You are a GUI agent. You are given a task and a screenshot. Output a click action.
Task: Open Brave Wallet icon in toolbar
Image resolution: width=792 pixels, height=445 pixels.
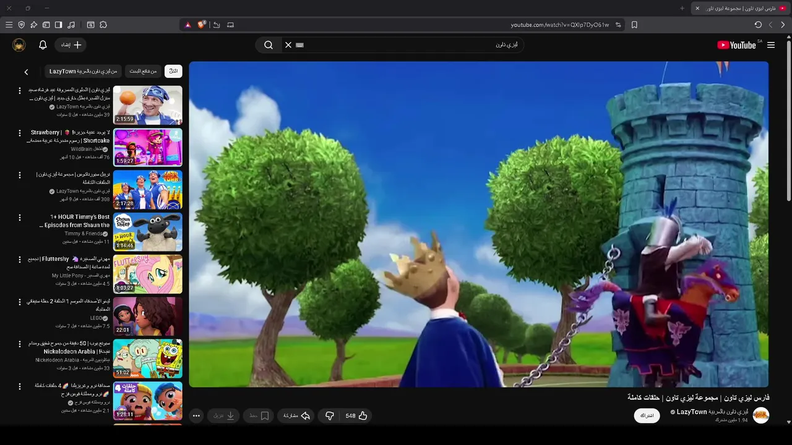point(46,25)
